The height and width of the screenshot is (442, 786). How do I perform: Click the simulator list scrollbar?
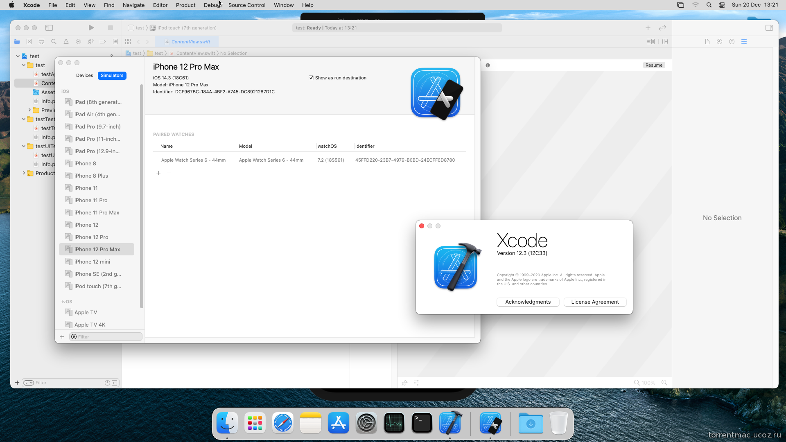pyautogui.click(x=142, y=196)
